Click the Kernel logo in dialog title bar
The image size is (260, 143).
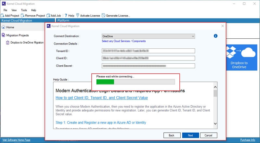coord(48,26)
